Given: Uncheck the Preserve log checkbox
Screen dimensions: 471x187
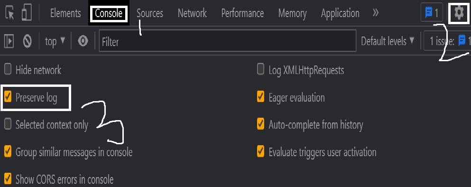Looking at the screenshot, I should pos(8,97).
